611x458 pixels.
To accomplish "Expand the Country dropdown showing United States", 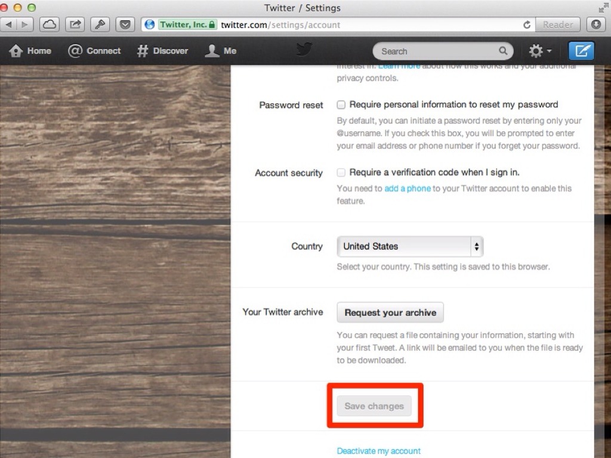I will click(410, 246).
